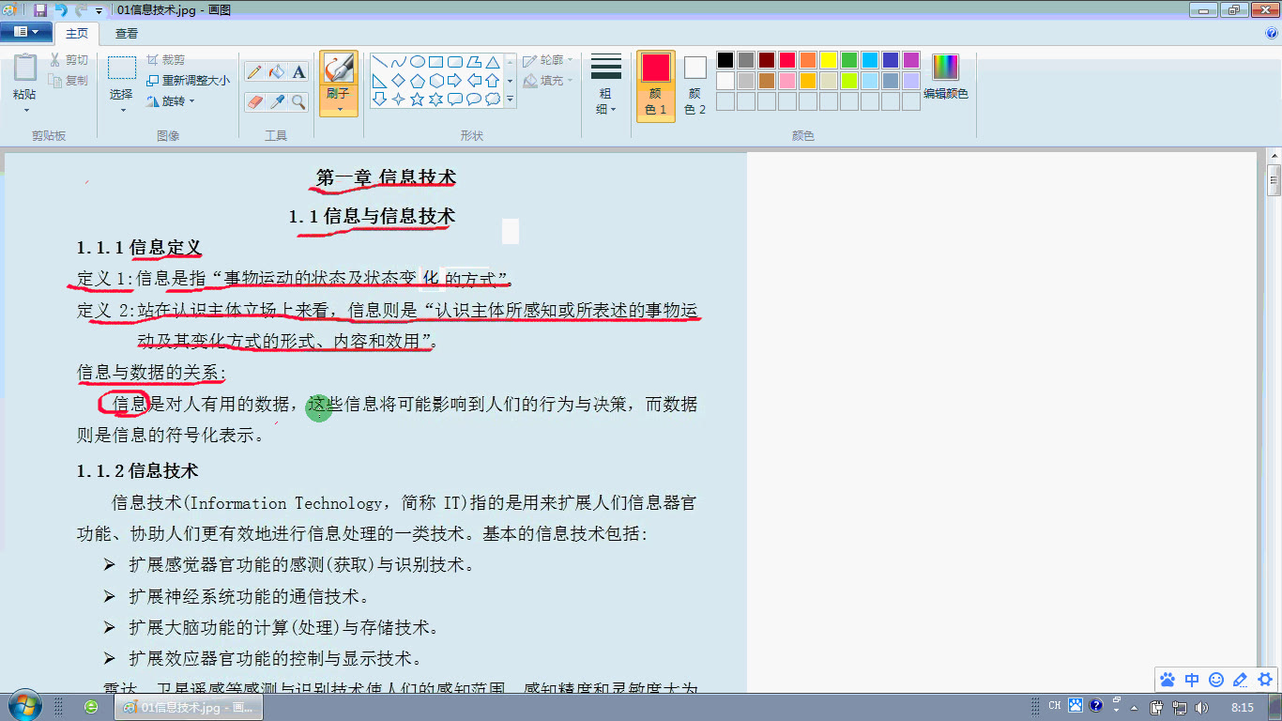The width and height of the screenshot is (1282, 721).
Task: Choose the hexagon shape
Action: tap(436, 81)
